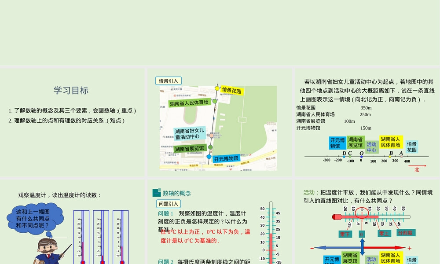Click the pink map marker at 妇女儿童活动中心

pyautogui.click(x=211, y=136)
